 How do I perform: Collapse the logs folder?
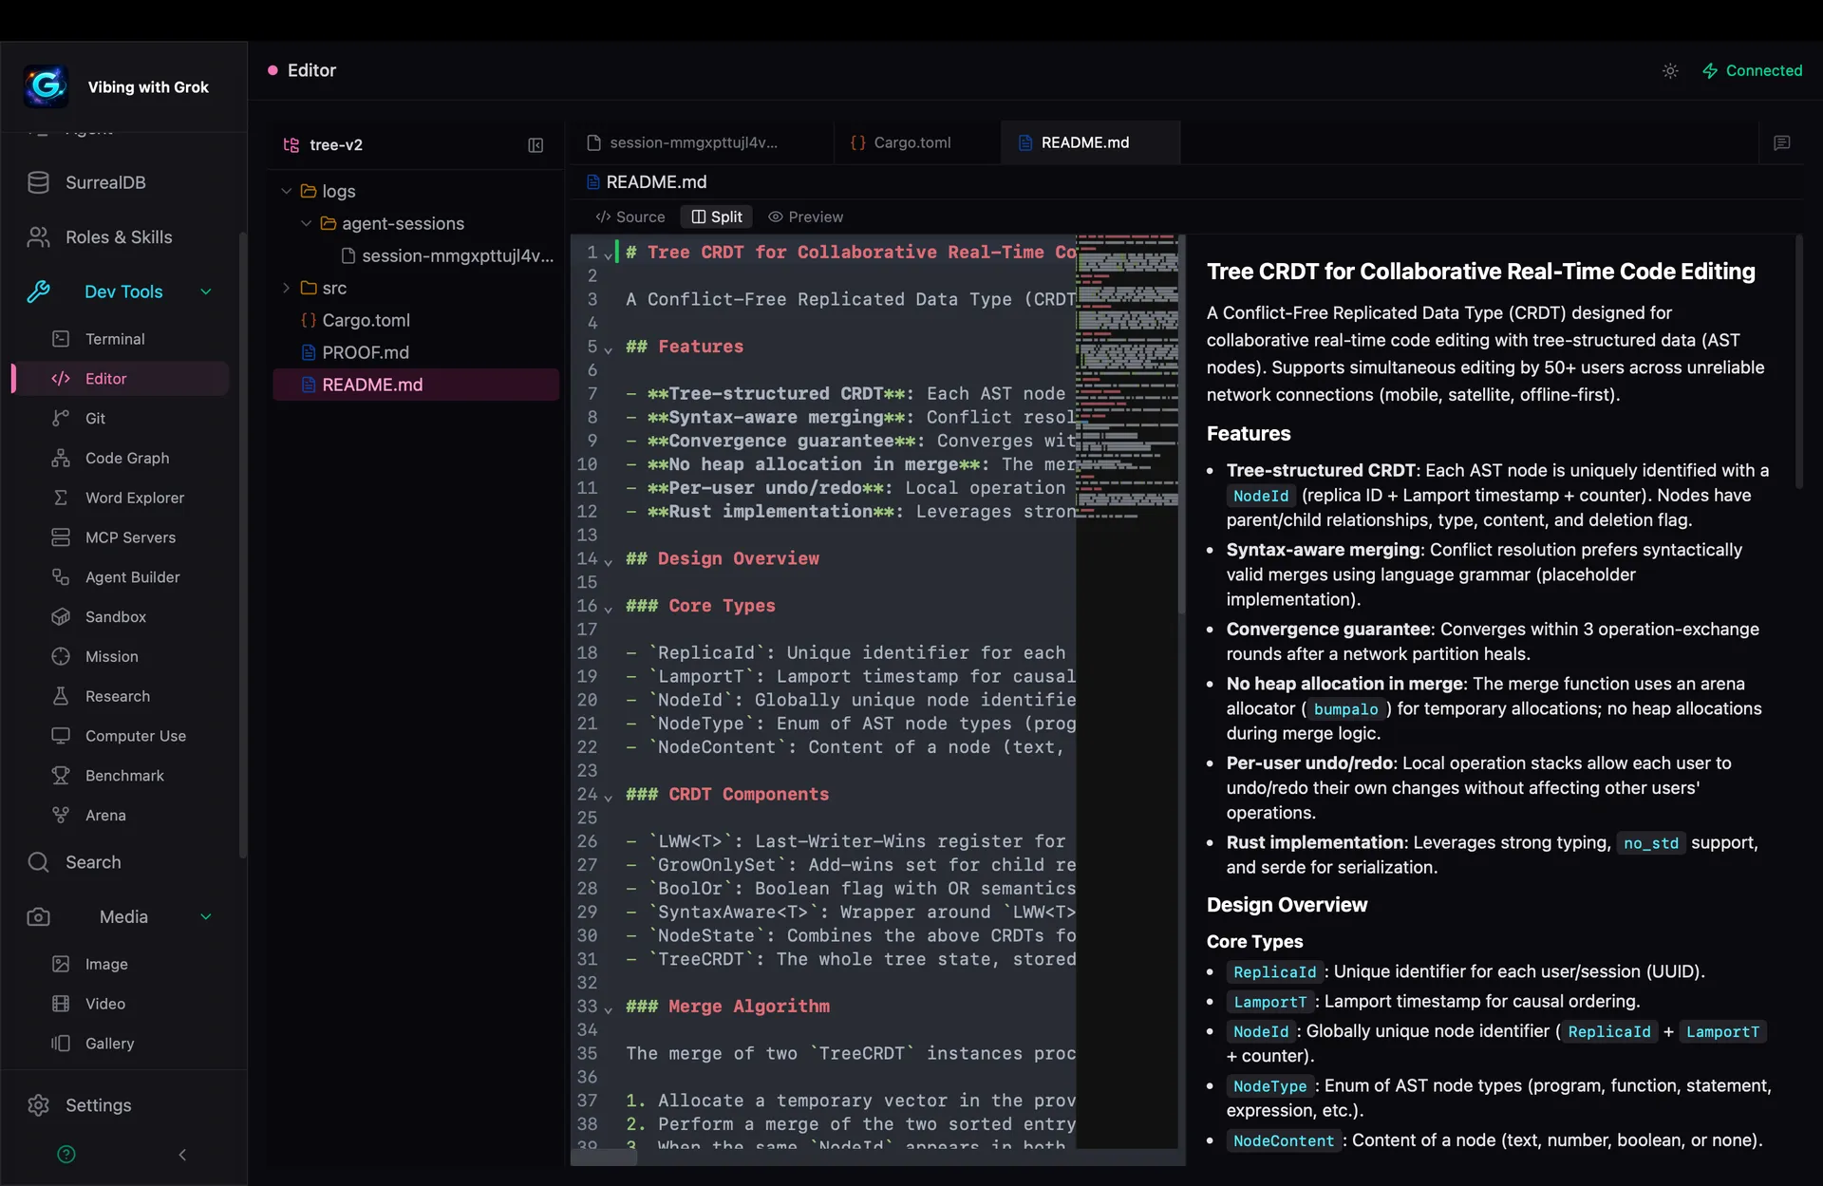pos(286,191)
